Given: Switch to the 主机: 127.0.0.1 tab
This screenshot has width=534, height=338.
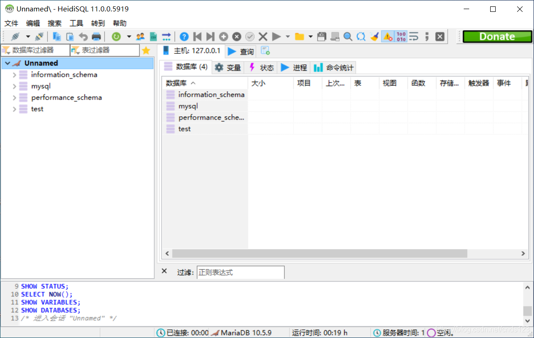Looking at the screenshot, I should pos(192,51).
